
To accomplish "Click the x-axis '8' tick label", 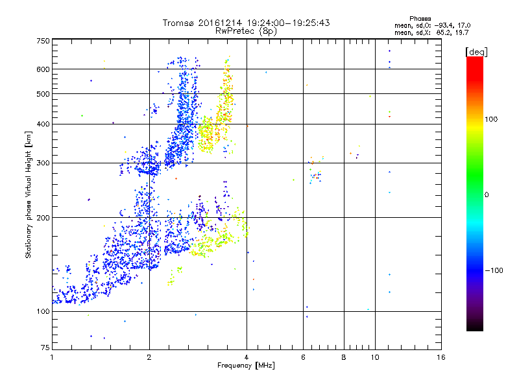I will [x=344, y=357].
